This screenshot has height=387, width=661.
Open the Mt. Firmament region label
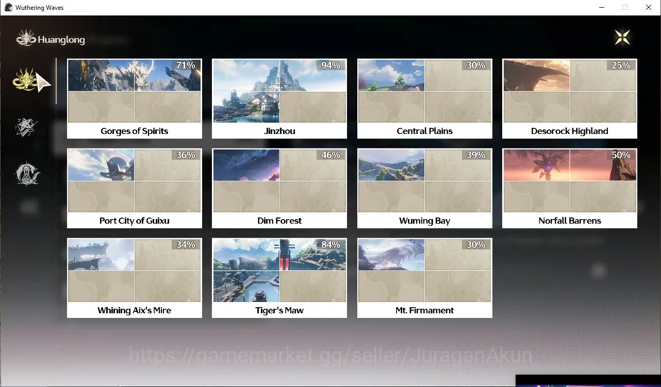coord(425,310)
